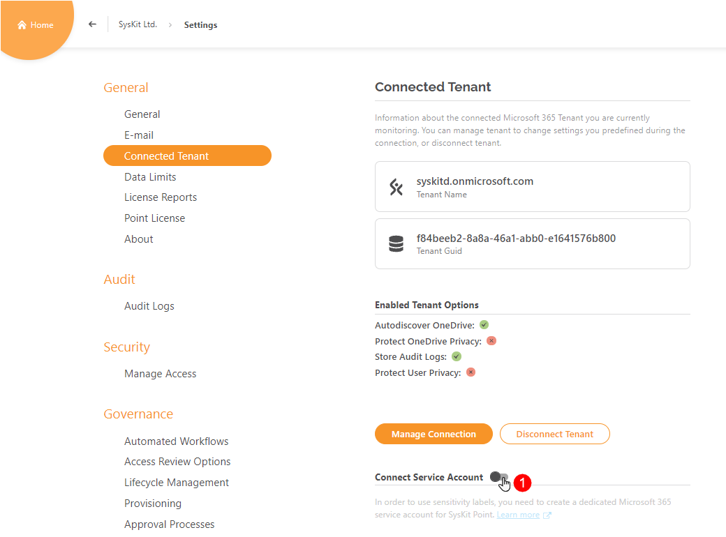Click the Tenant Guid value f84beeb2-8a8a-46a1-abb0-e1641576b800
726x537 pixels.
[x=516, y=239]
